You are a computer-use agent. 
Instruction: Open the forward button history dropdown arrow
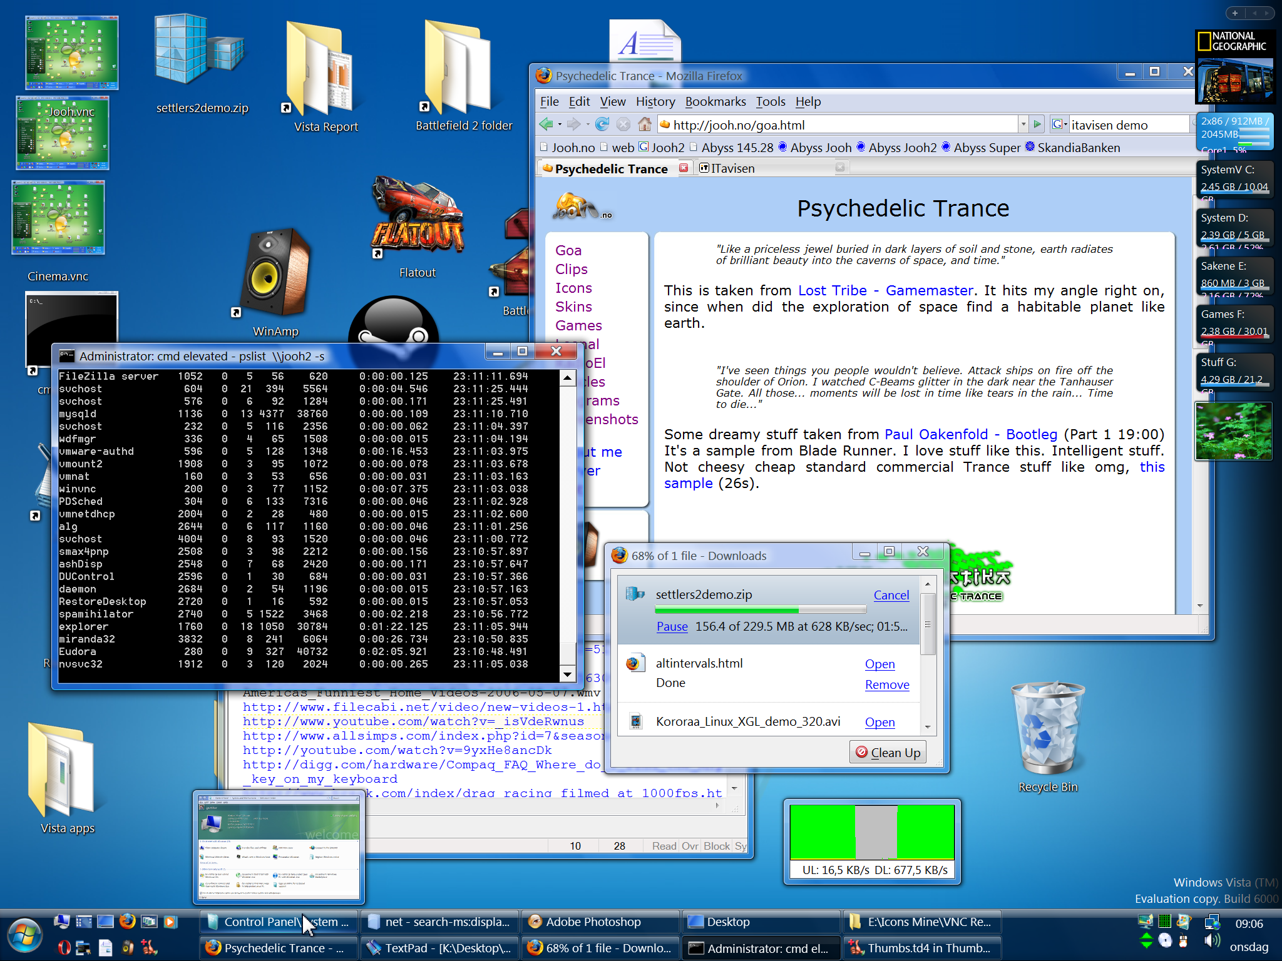tap(587, 125)
